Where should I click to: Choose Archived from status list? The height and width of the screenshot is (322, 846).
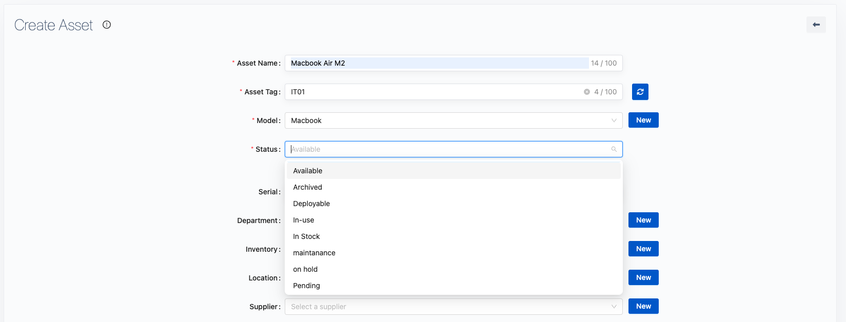pos(307,187)
